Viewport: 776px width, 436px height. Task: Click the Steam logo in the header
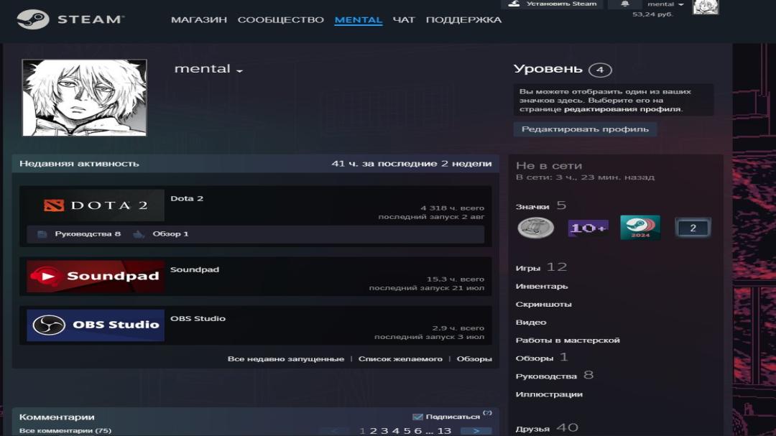coord(70,19)
